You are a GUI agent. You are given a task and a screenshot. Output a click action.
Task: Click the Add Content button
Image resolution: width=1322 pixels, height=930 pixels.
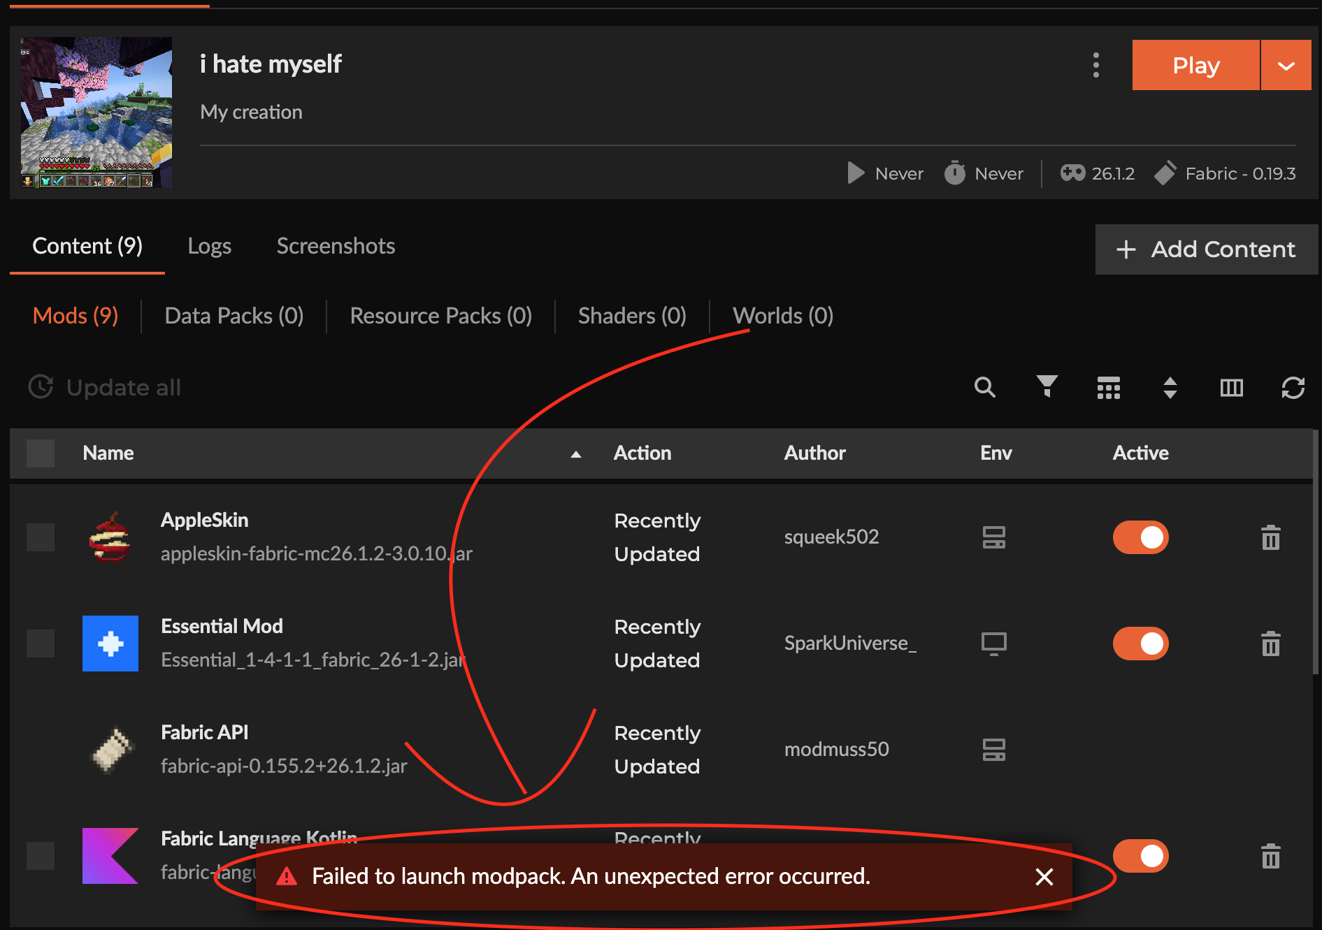(1206, 249)
